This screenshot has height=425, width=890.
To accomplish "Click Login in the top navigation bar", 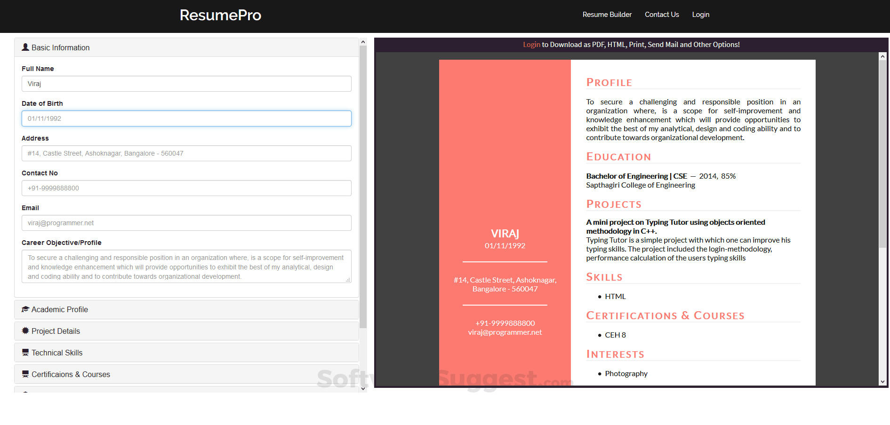I will coord(700,15).
